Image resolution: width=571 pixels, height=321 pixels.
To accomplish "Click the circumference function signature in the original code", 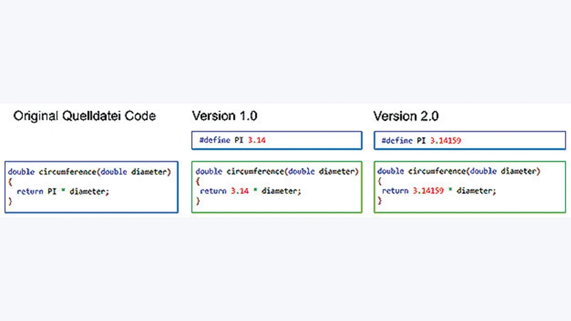I will pyautogui.click(x=89, y=172).
